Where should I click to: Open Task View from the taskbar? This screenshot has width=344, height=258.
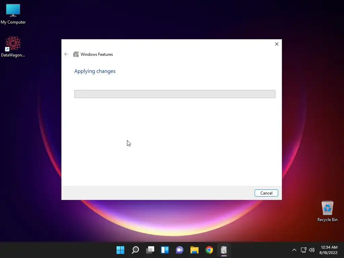[150, 250]
